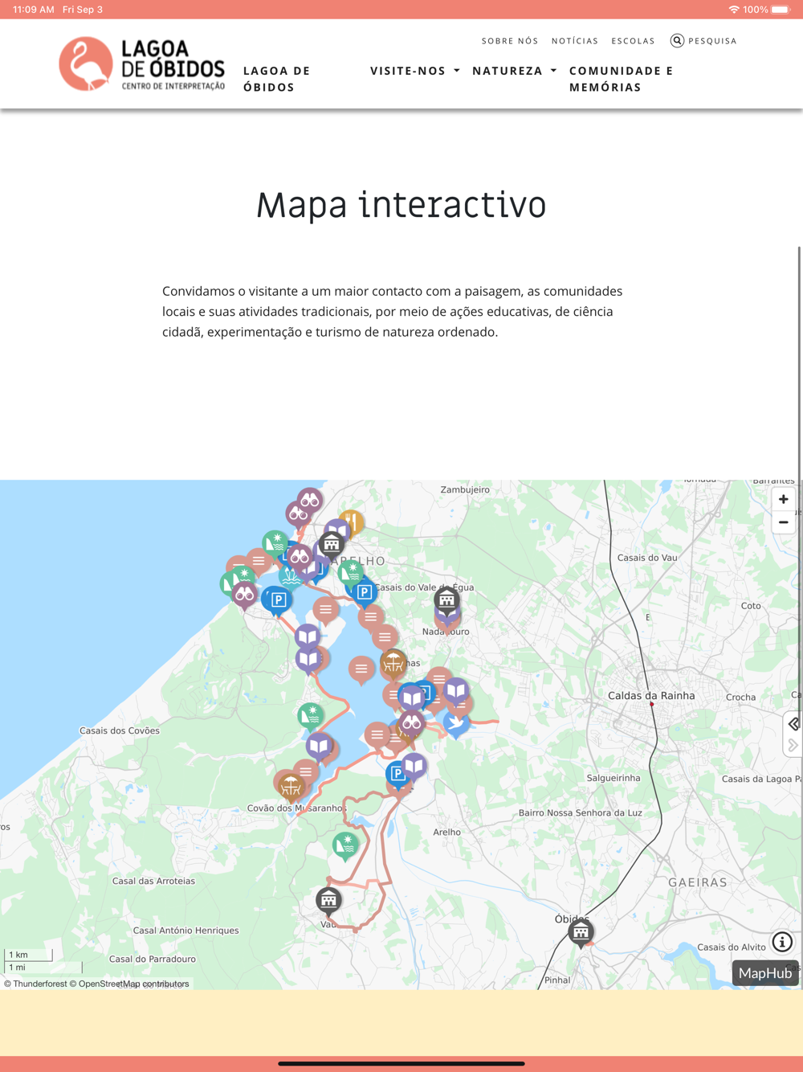803x1072 pixels.
Task: Open the Visite-nos menu
Action: tap(408, 71)
